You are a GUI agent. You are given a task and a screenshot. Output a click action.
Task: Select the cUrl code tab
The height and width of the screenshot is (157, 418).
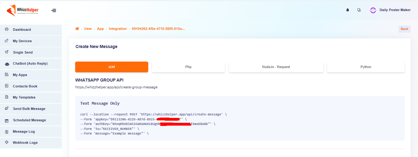pyautogui.click(x=112, y=67)
